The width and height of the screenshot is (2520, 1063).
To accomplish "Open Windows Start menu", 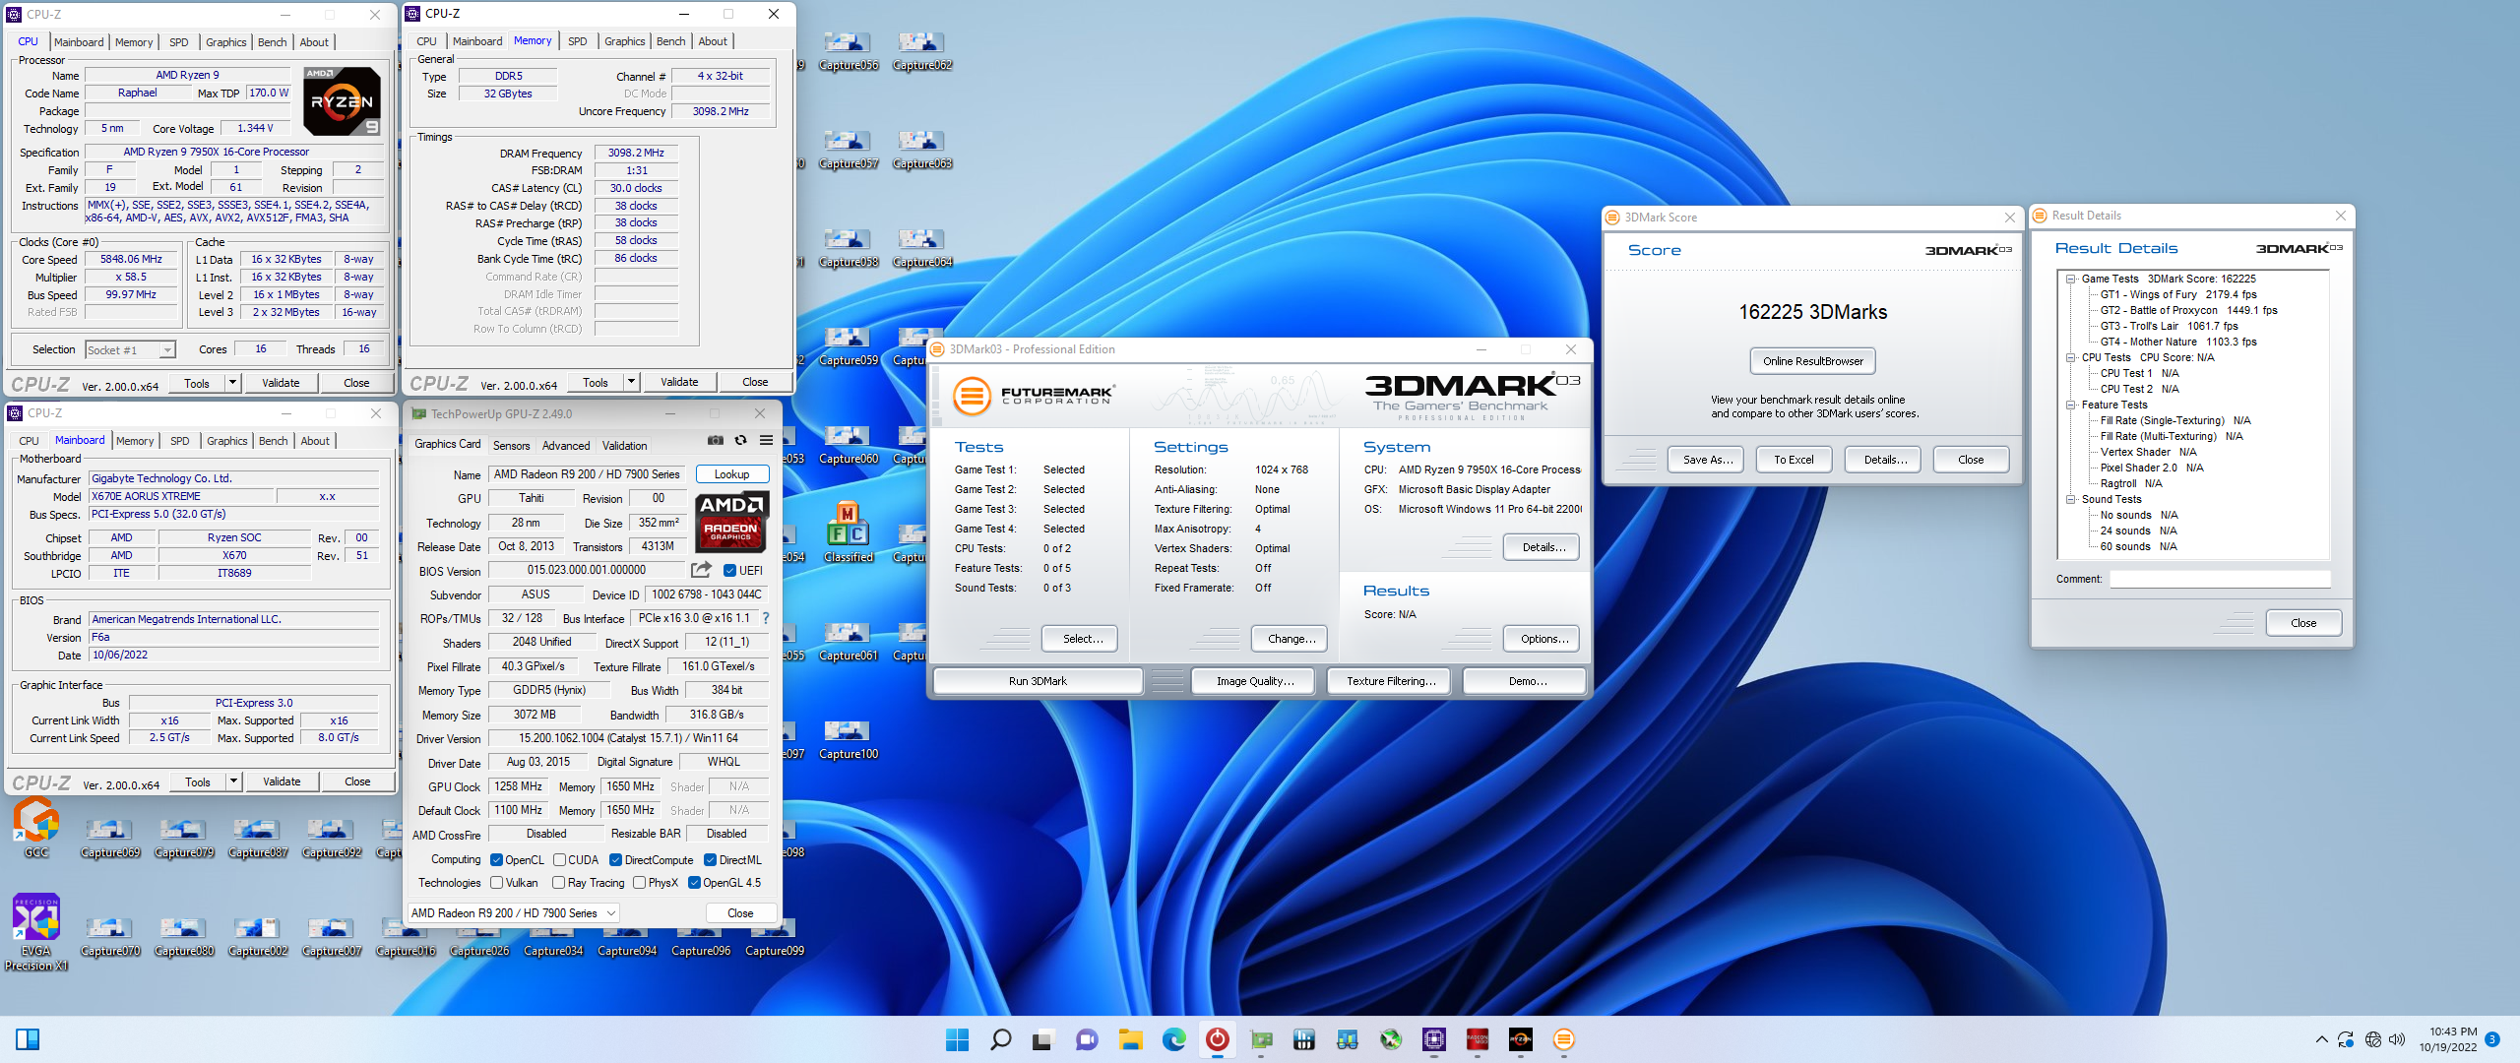I will tap(957, 1039).
